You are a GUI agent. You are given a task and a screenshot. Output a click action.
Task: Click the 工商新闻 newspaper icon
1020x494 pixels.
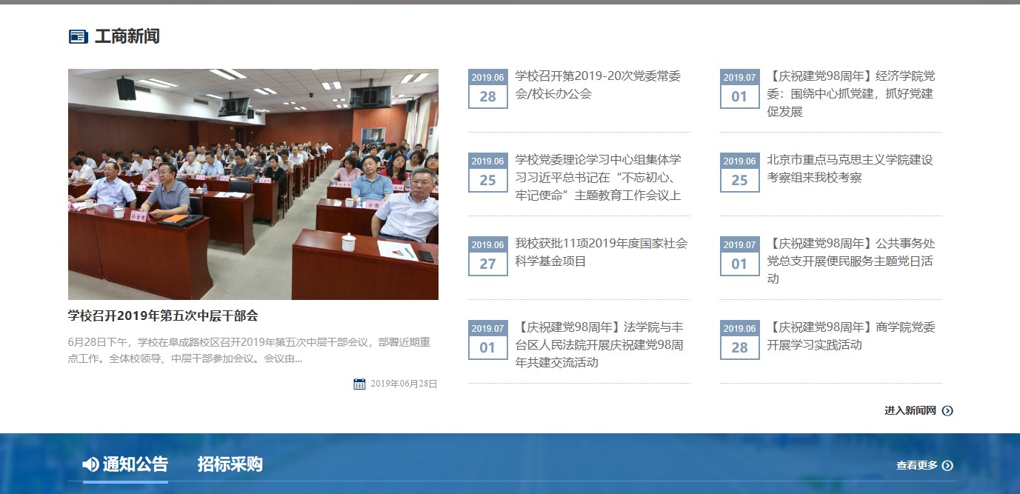[78, 36]
